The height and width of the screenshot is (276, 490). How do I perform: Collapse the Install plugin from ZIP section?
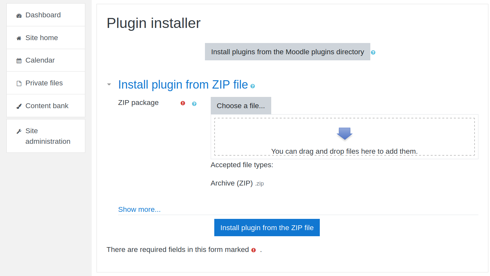click(x=109, y=84)
